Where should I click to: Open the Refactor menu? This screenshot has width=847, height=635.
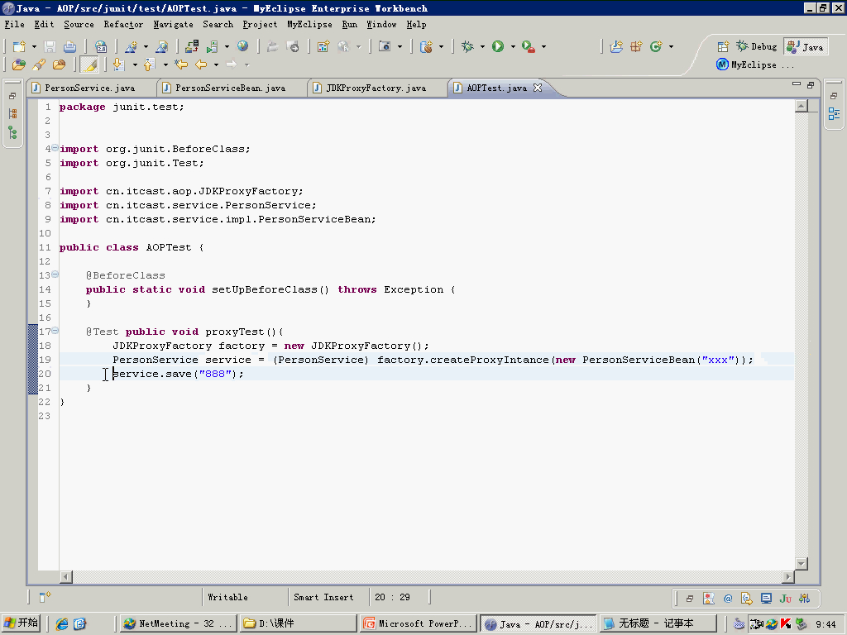click(124, 24)
